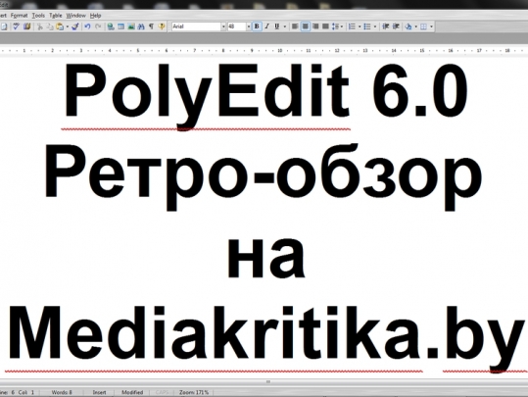Open the Table menu
Screen dimensions: 528x397
pyautogui.click(x=56, y=16)
